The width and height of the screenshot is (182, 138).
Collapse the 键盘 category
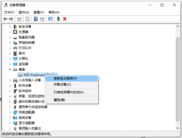(10, 69)
